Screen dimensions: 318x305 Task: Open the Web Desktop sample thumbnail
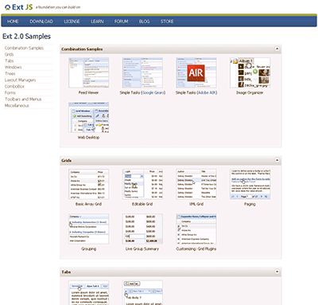[88, 118]
